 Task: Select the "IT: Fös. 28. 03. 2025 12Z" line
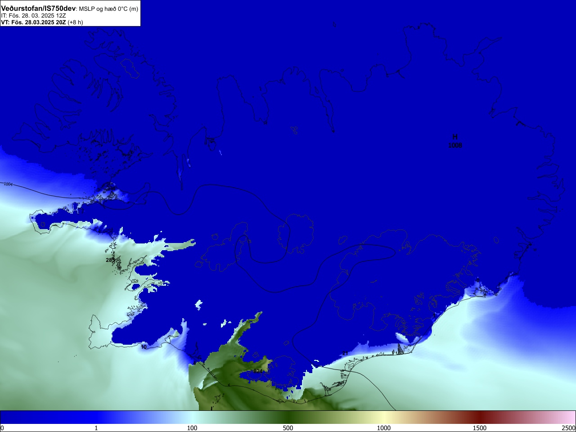[34, 15]
